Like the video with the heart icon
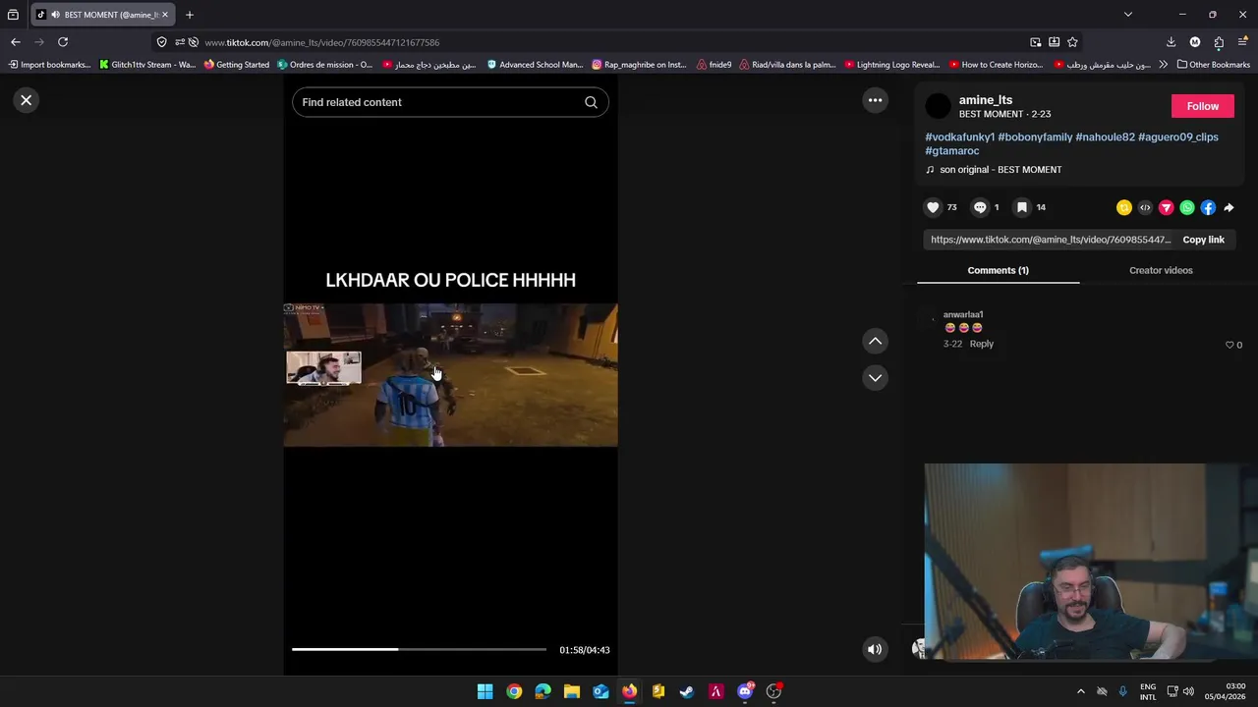Image resolution: width=1258 pixels, height=707 pixels. pos(933,207)
